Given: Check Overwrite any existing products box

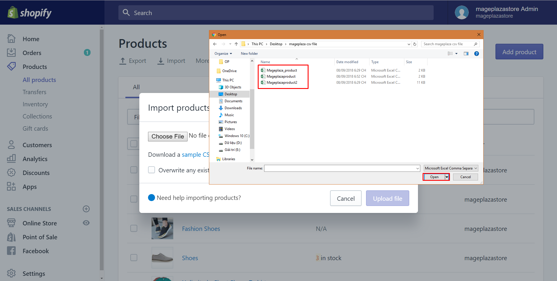Looking at the screenshot, I should click(x=152, y=170).
